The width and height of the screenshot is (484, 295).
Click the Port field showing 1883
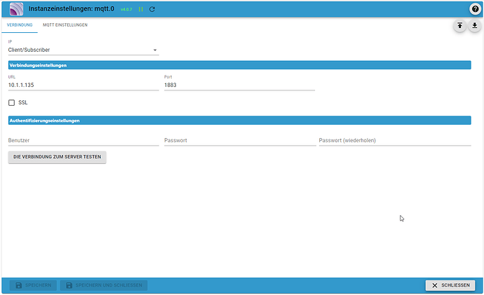239,85
